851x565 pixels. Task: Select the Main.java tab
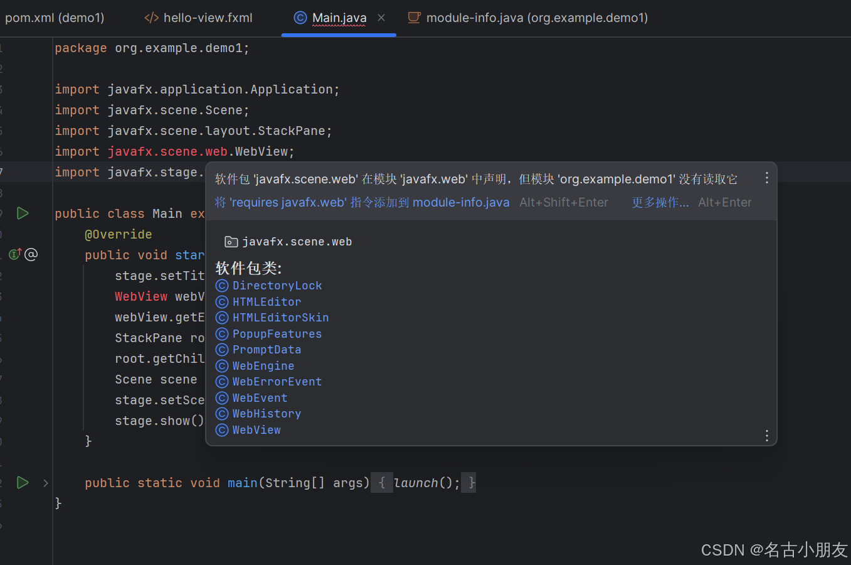[339, 18]
